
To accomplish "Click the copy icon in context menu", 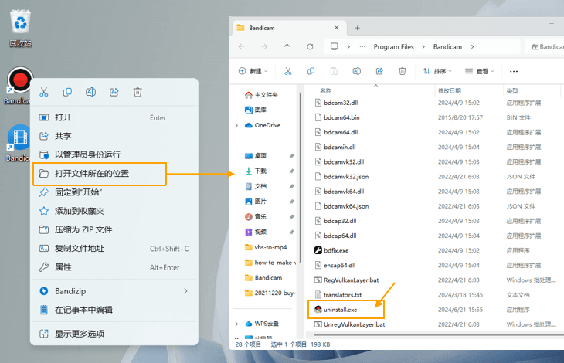I will [x=67, y=93].
